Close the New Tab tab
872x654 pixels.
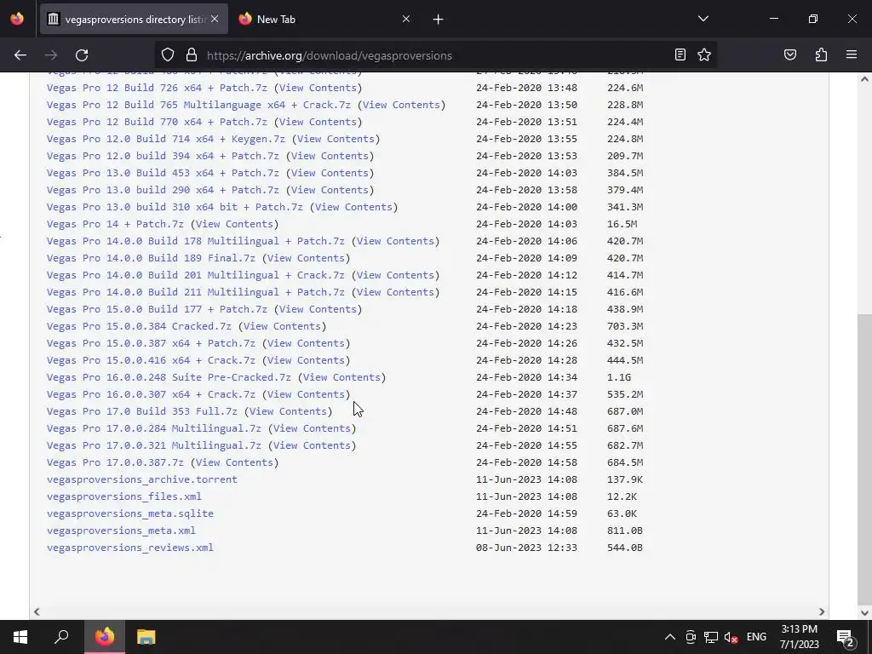point(406,19)
